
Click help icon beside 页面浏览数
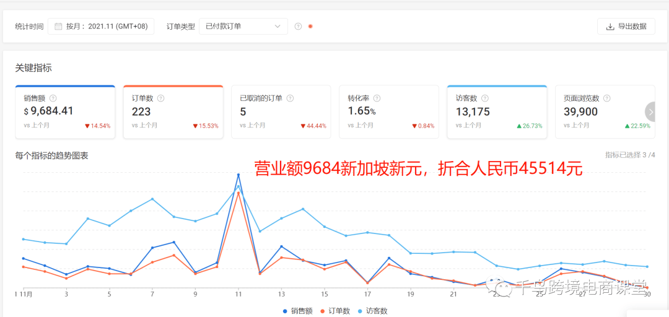(607, 98)
